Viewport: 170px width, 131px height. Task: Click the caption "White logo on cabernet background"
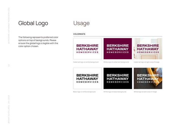(x=116, y=62)
